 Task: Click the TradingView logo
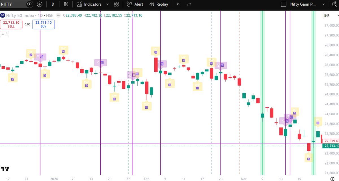[x=5, y=169]
